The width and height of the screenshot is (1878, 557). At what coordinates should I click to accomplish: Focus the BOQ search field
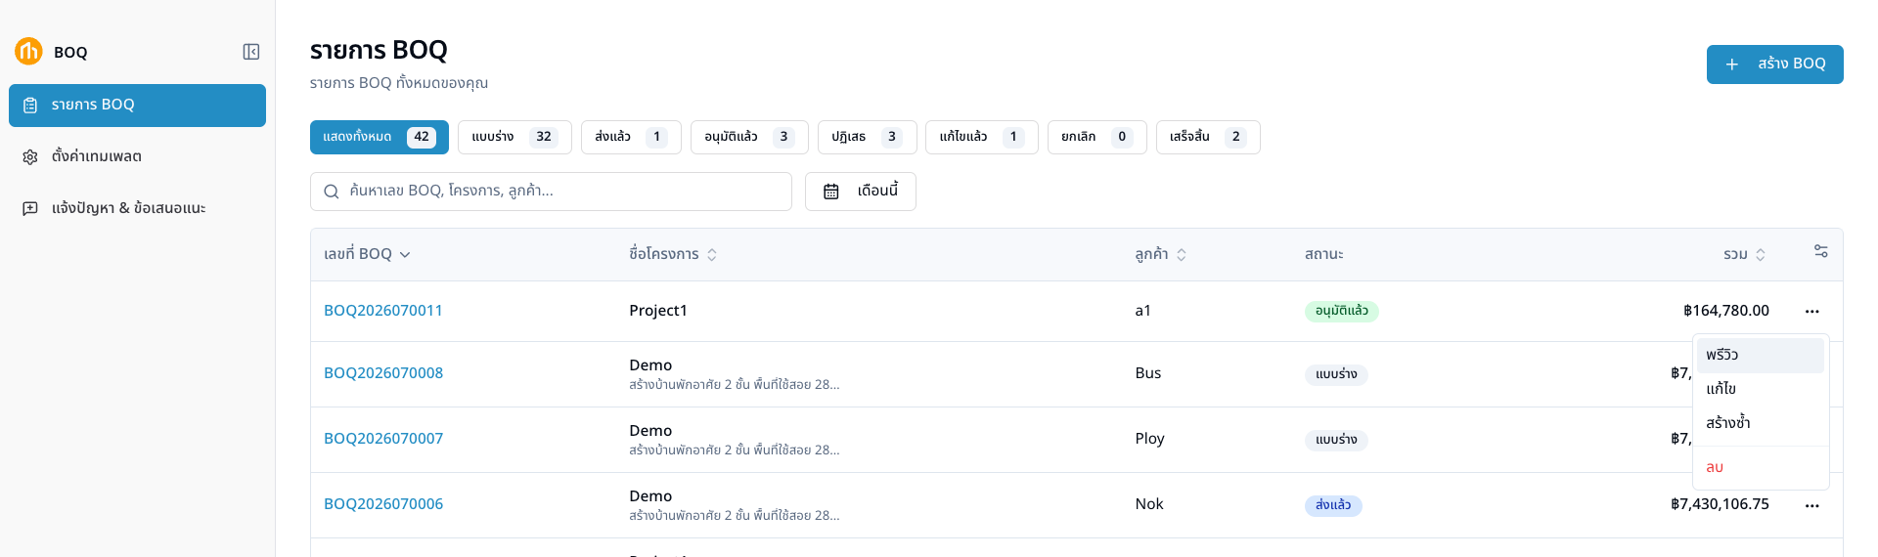(x=551, y=192)
